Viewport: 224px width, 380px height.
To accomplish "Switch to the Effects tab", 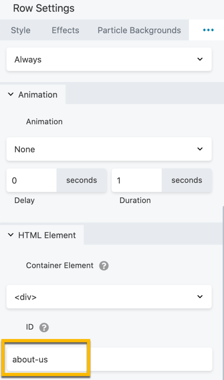I will pos(66,30).
